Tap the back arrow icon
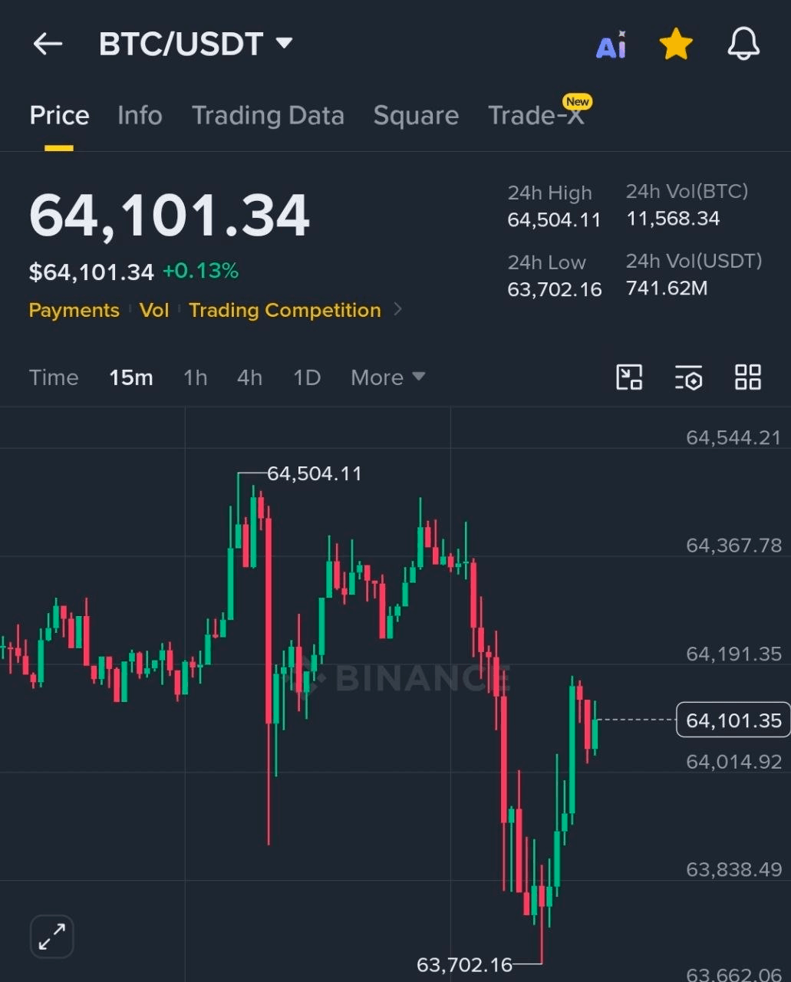791x982 pixels. [x=48, y=44]
